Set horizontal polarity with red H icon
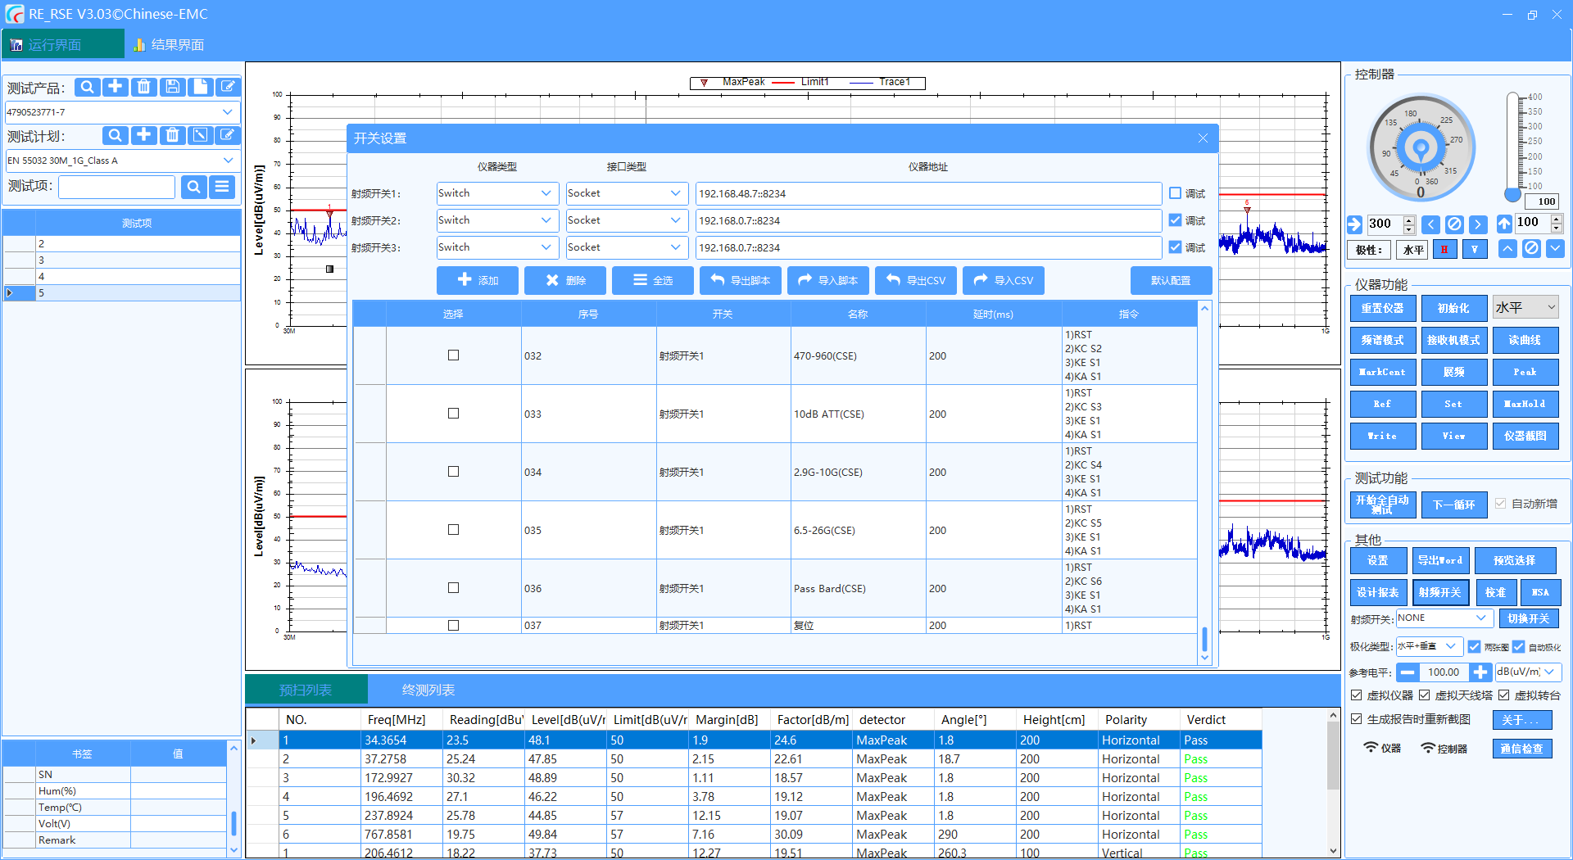The height and width of the screenshot is (860, 1573). 1444,250
